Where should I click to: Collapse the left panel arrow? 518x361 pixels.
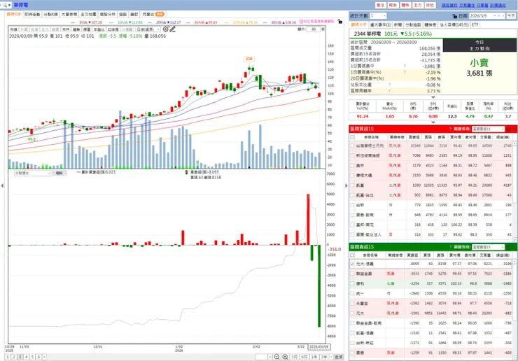click(x=2, y=185)
